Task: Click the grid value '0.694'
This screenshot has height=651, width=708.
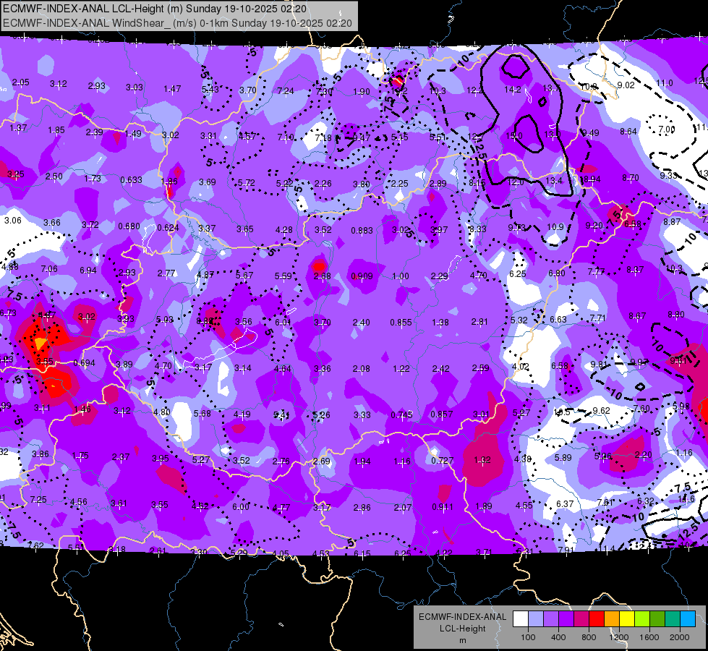Action: [x=85, y=363]
